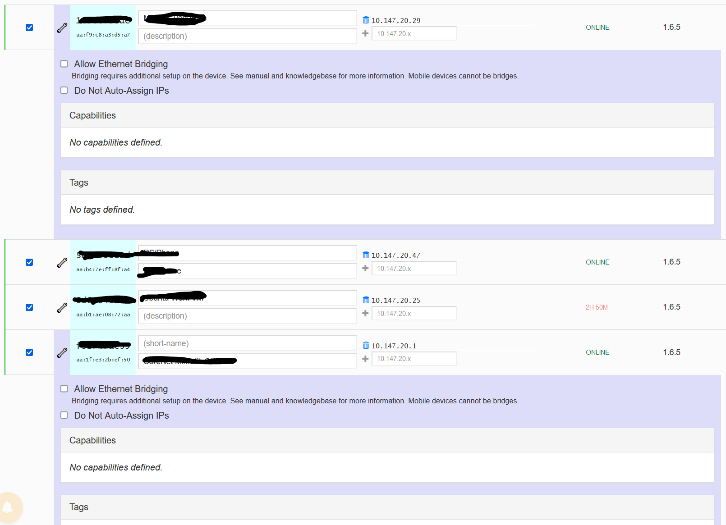726x525 pixels.
Task: Deauthorize the Ubuntu Work VM member checkbox
Action: (x=29, y=307)
